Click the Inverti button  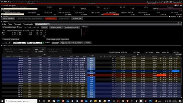coord(45,27)
